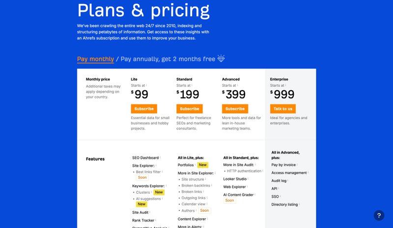
Task: Click the Portfolios feature label
Action: click(186, 165)
